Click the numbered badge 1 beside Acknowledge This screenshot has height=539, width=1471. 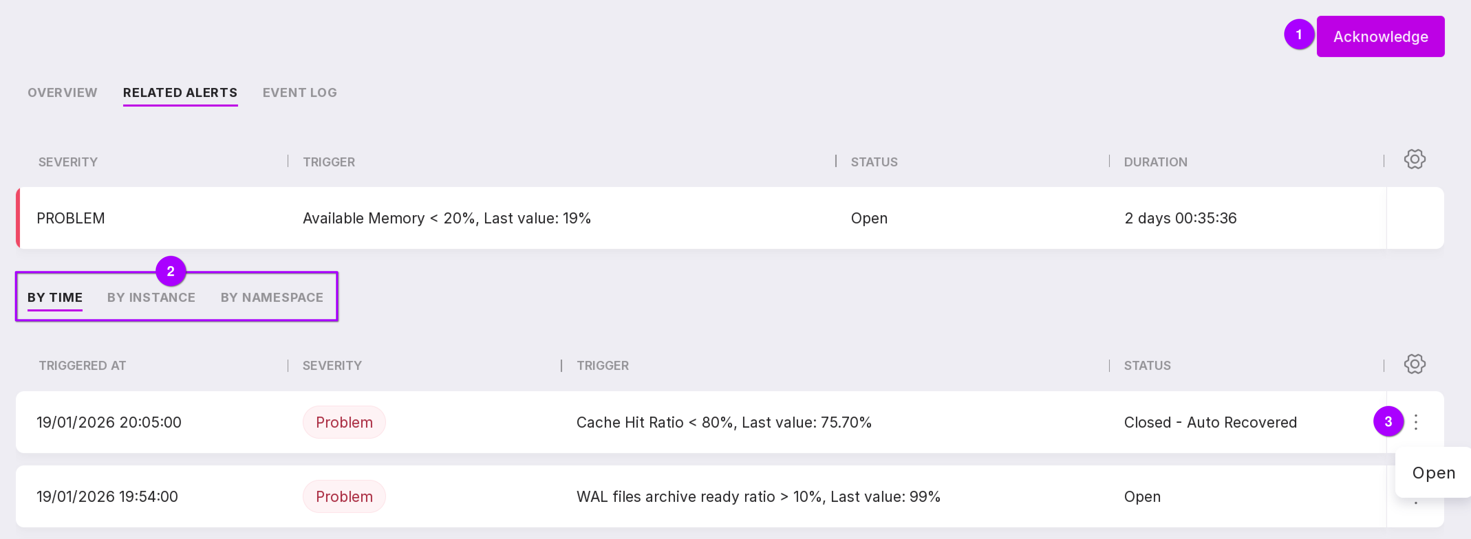[x=1299, y=35]
